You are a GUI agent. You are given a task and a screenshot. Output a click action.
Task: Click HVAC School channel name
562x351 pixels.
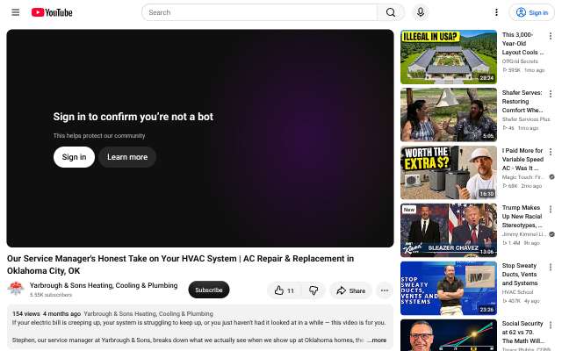coord(517,292)
